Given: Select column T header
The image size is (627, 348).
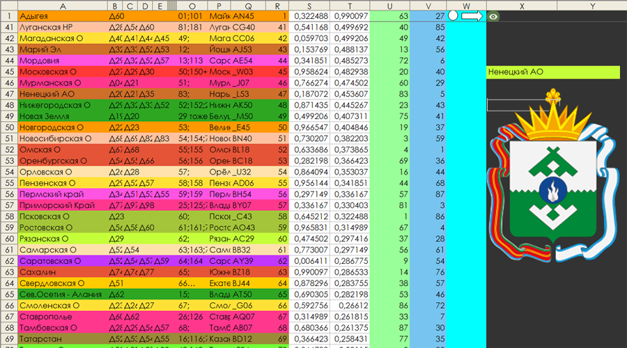Looking at the screenshot, I should tap(350, 6).
